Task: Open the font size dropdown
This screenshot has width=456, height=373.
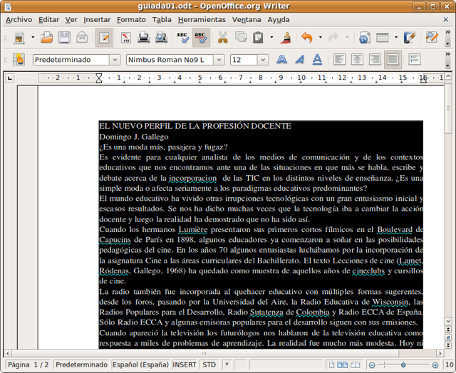Action: (x=263, y=60)
